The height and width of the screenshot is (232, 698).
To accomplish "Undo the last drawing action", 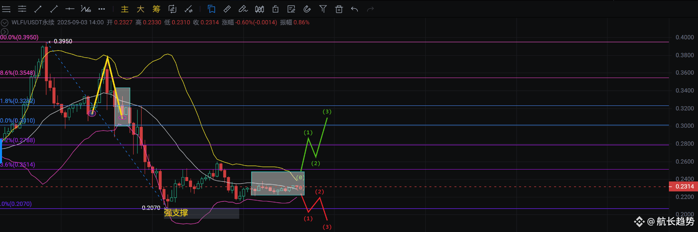I will (x=354, y=9).
